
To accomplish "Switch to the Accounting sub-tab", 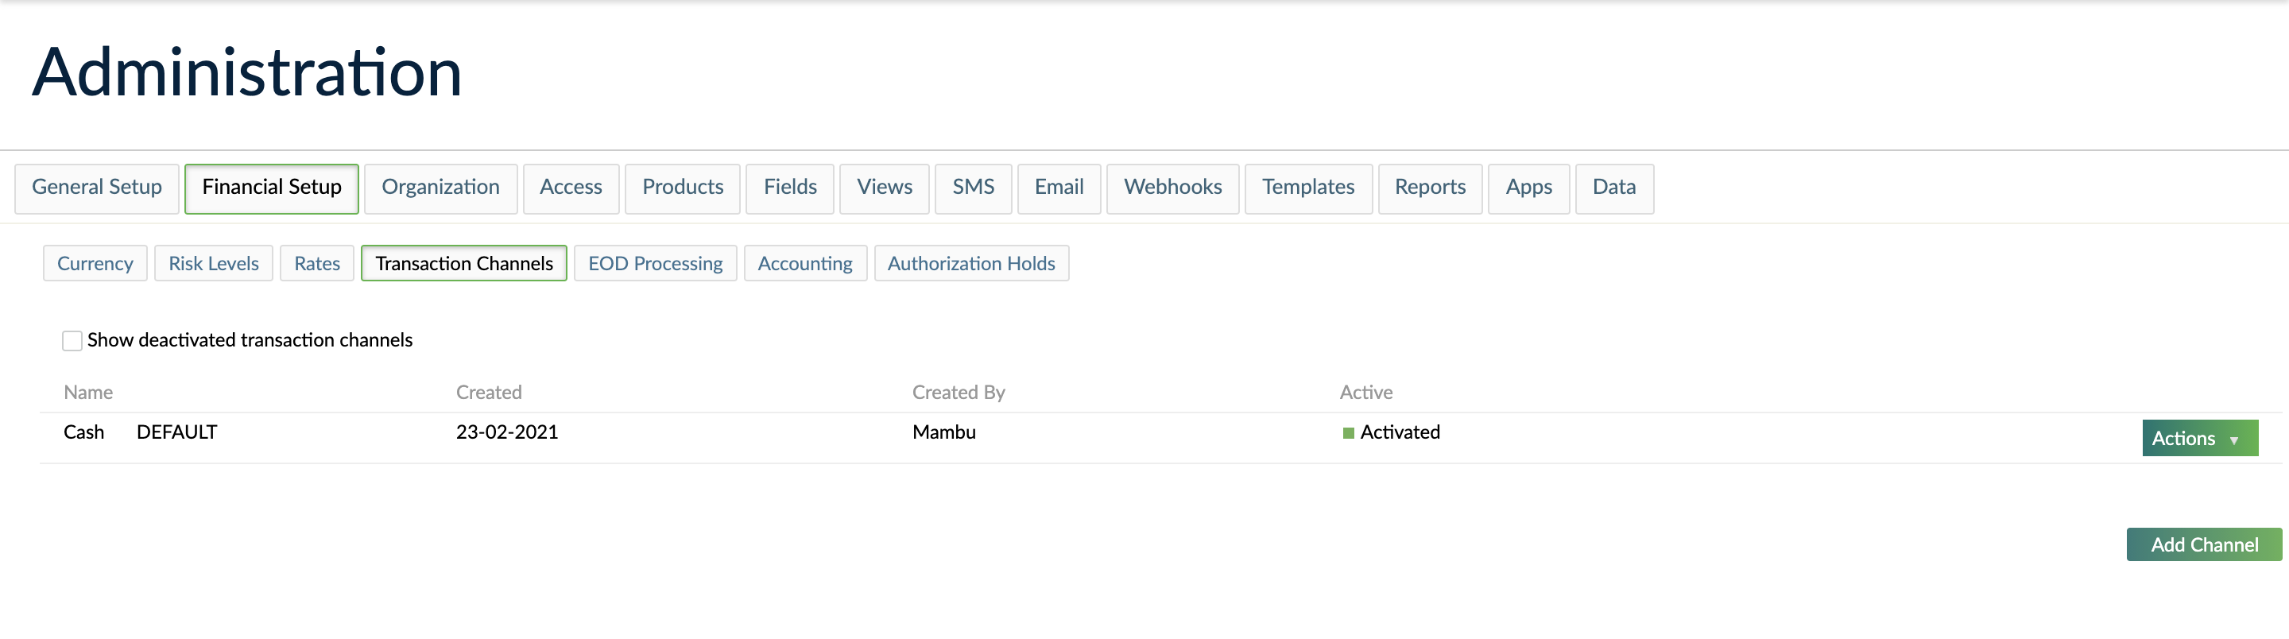I will coord(804,263).
